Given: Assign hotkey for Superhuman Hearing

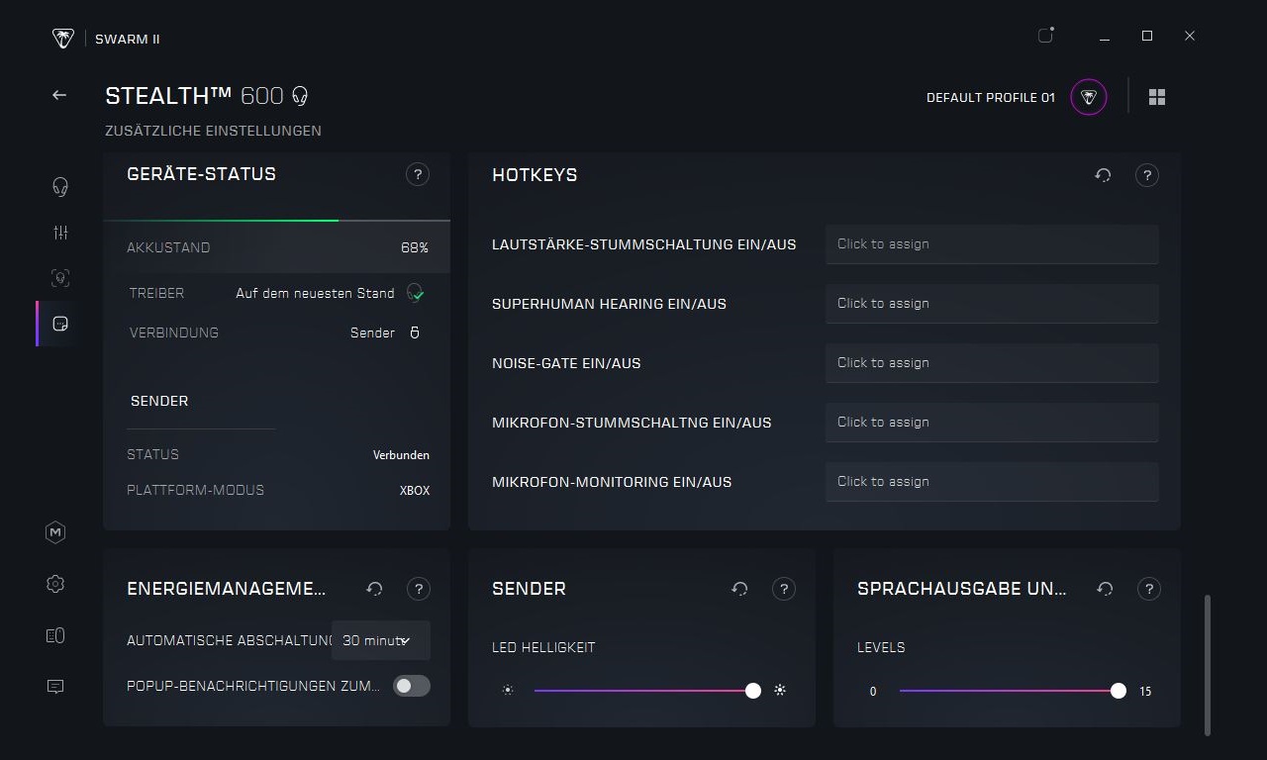Looking at the screenshot, I should 992,304.
